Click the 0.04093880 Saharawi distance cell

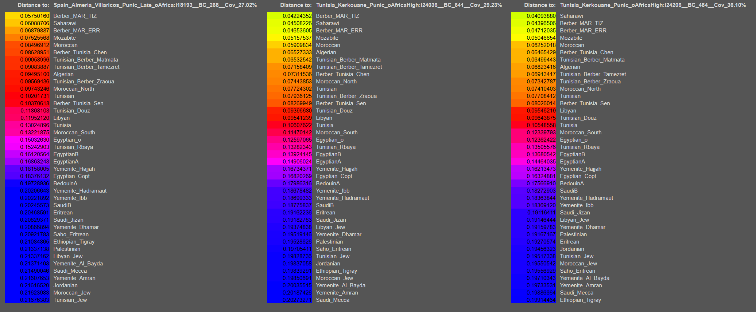pyautogui.click(x=534, y=16)
